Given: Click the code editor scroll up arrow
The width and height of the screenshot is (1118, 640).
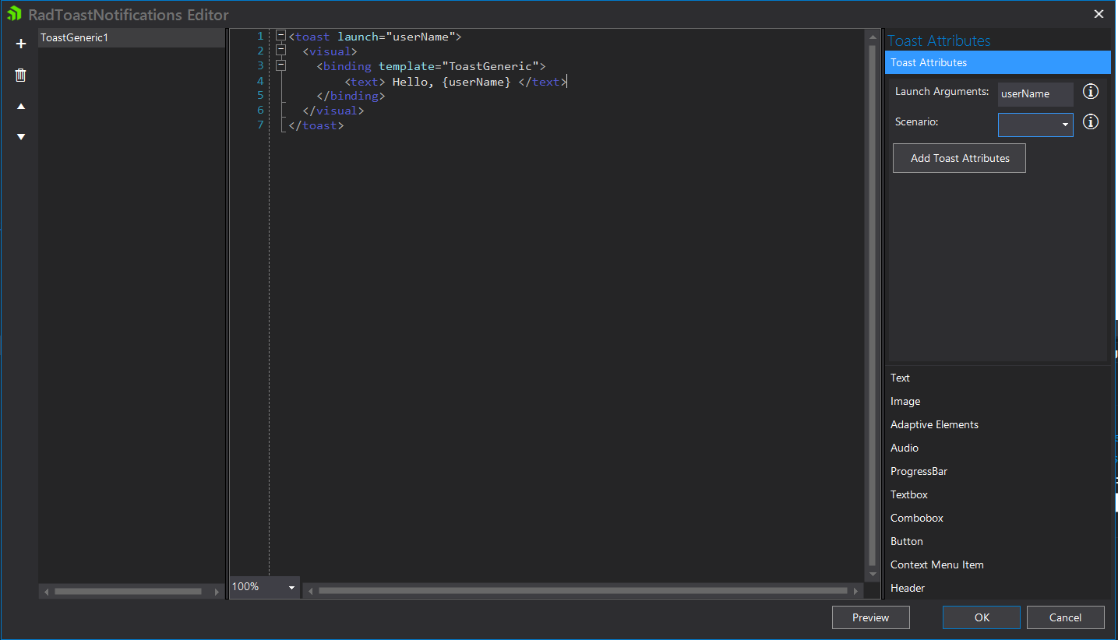Looking at the screenshot, I should coord(873,36).
